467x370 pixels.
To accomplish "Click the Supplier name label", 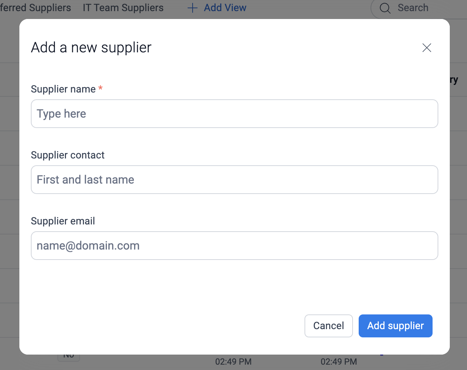I will [63, 89].
